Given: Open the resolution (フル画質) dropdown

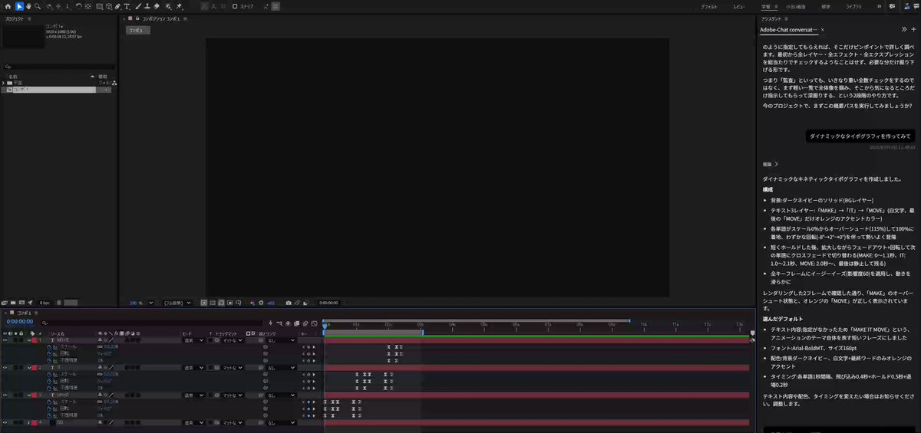Looking at the screenshot, I should pyautogui.click(x=177, y=303).
